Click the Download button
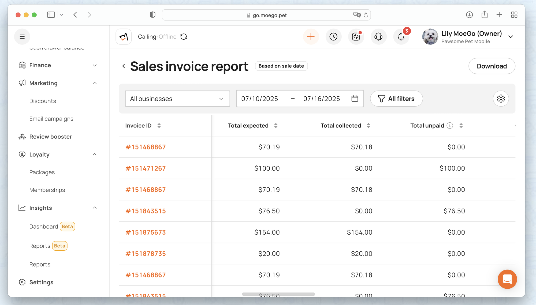Screen dimensions: 536x305 tap(492, 66)
